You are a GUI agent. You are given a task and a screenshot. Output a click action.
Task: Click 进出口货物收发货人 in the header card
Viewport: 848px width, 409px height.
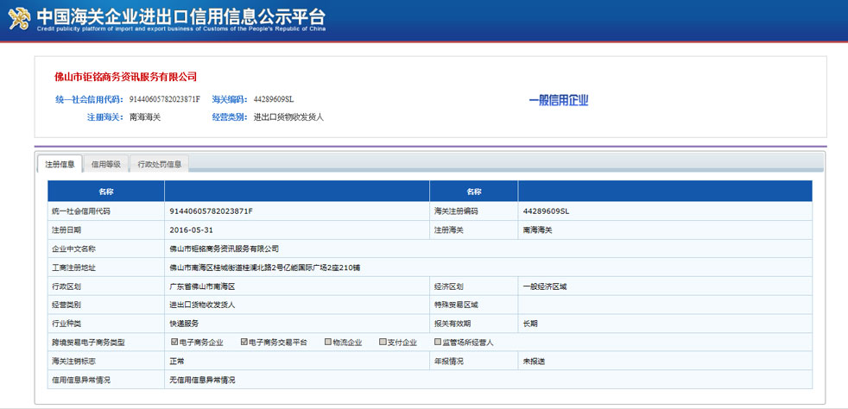pyautogui.click(x=288, y=116)
